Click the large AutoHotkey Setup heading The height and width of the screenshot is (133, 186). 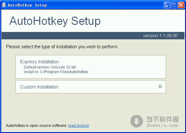(55, 21)
